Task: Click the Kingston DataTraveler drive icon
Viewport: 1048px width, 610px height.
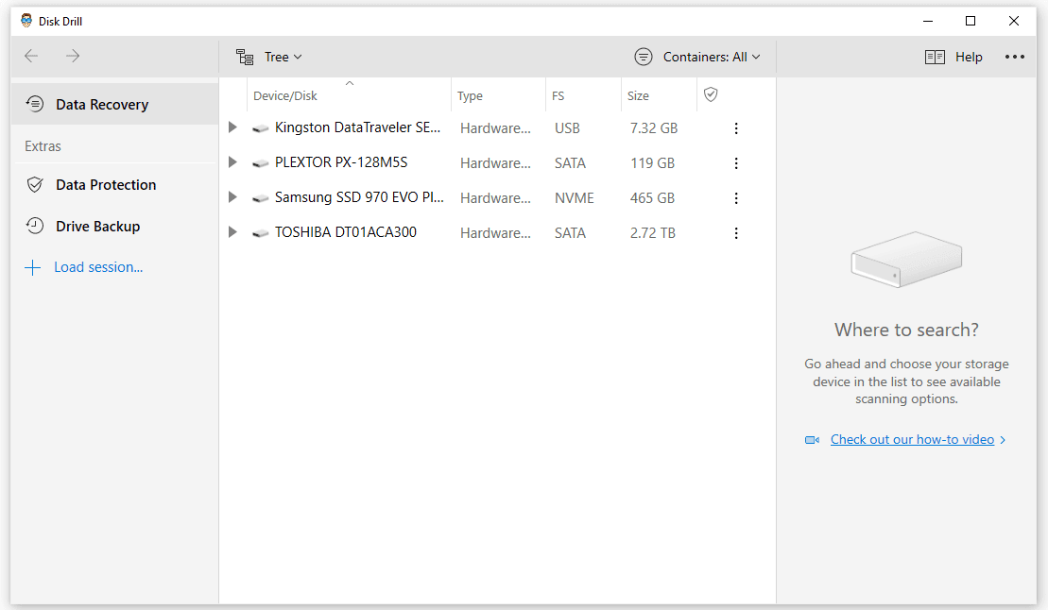Action: 260,128
